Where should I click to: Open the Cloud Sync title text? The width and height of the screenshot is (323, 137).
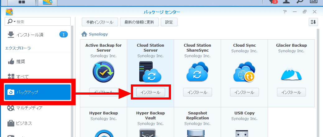(244, 45)
